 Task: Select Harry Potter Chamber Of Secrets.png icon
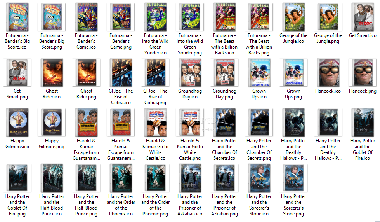coord(259,122)
